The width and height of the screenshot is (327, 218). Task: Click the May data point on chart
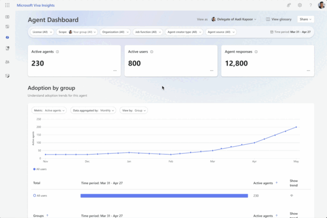[296, 127]
